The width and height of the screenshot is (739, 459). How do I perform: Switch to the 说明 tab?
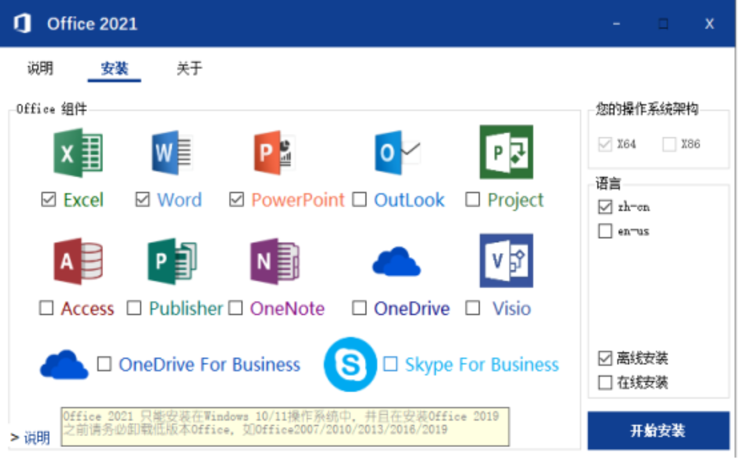(40, 68)
